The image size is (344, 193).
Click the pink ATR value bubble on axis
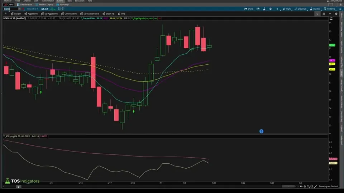point(333,159)
